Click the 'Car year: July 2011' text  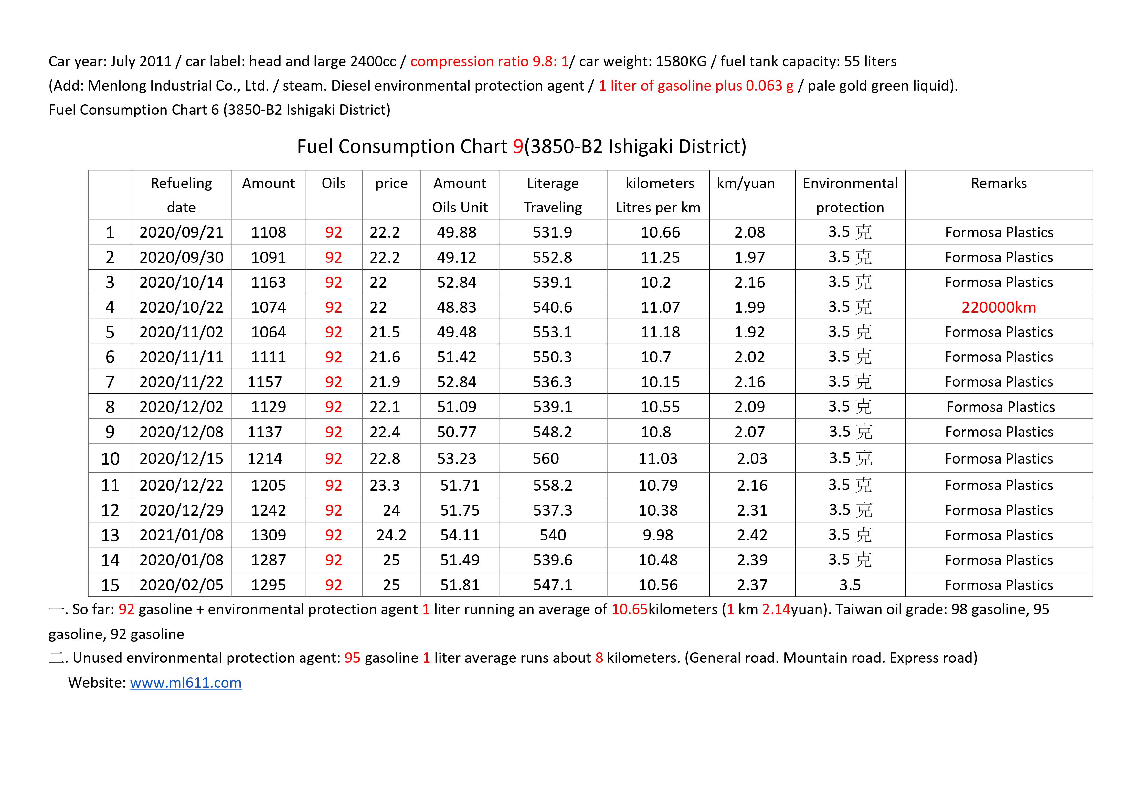(x=110, y=61)
